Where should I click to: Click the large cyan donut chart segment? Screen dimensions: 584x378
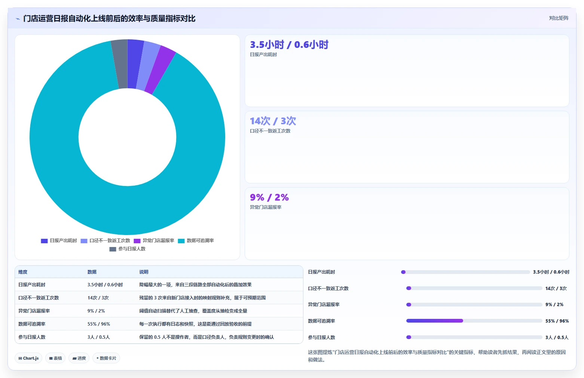tap(127, 210)
